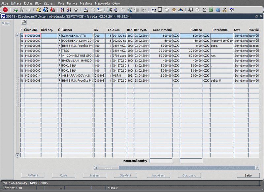
Task: Select order number cell 1490000002
Action: tap(32, 41)
